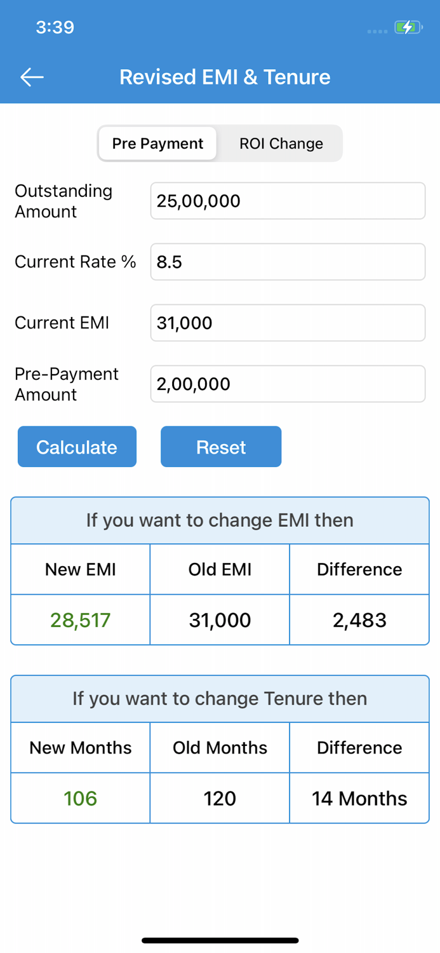Viewport: 440px width, 953px height.
Task: Tap the clock showing 3:39
Action: click(55, 27)
